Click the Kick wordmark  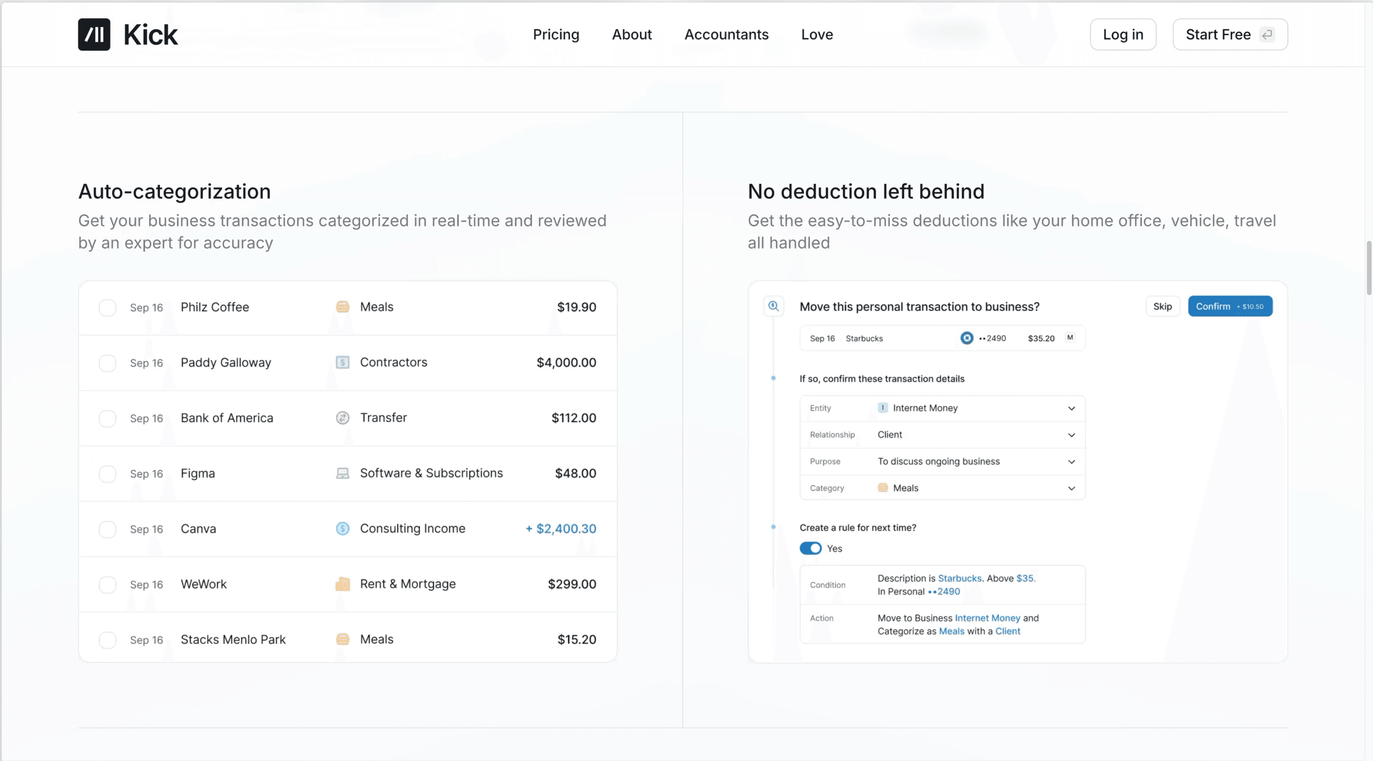point(151,35)
